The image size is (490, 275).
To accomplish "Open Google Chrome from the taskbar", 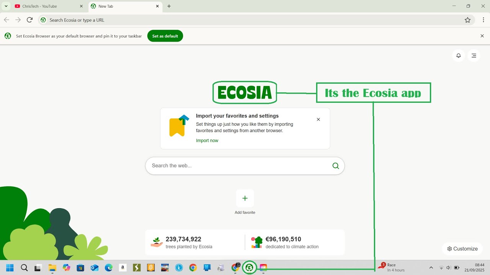I will (x=193, y=268).
